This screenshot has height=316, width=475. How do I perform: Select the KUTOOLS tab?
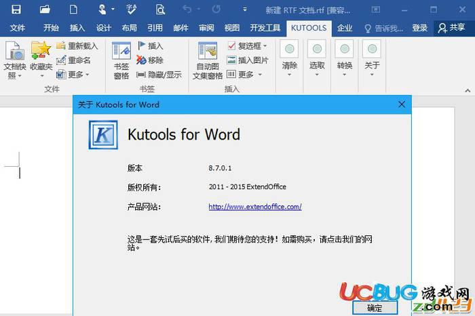click(309, 28)
